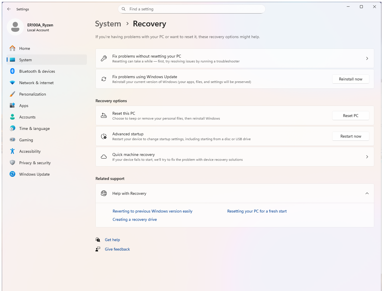Collapse the Help with Recovery section
The height and width of the screenshot is (291, 382).
tap(367, 193)
